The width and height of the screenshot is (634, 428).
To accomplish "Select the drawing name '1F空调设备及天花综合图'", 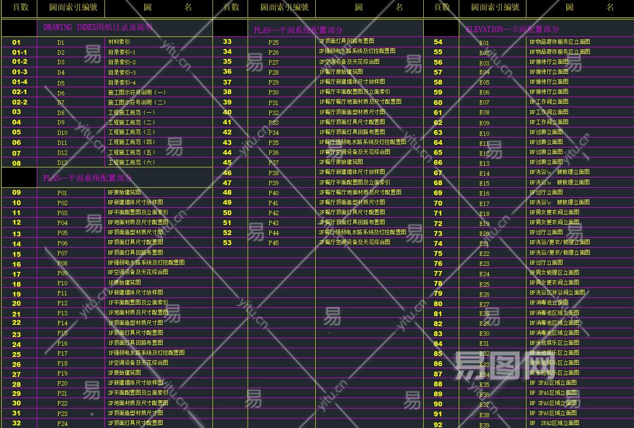I will (138, 363).
